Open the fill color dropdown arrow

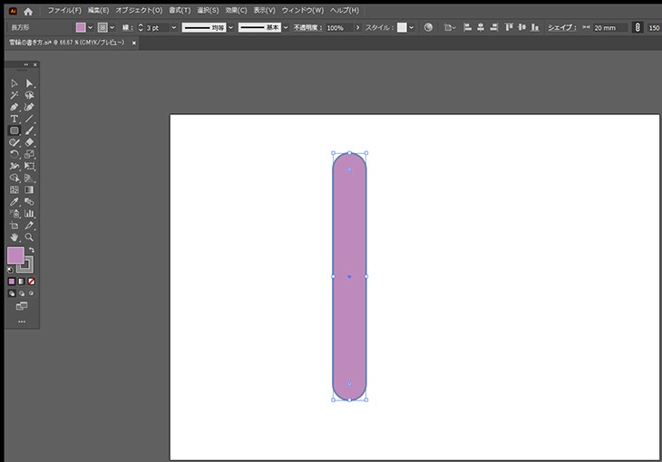click(x=90, y=27)
